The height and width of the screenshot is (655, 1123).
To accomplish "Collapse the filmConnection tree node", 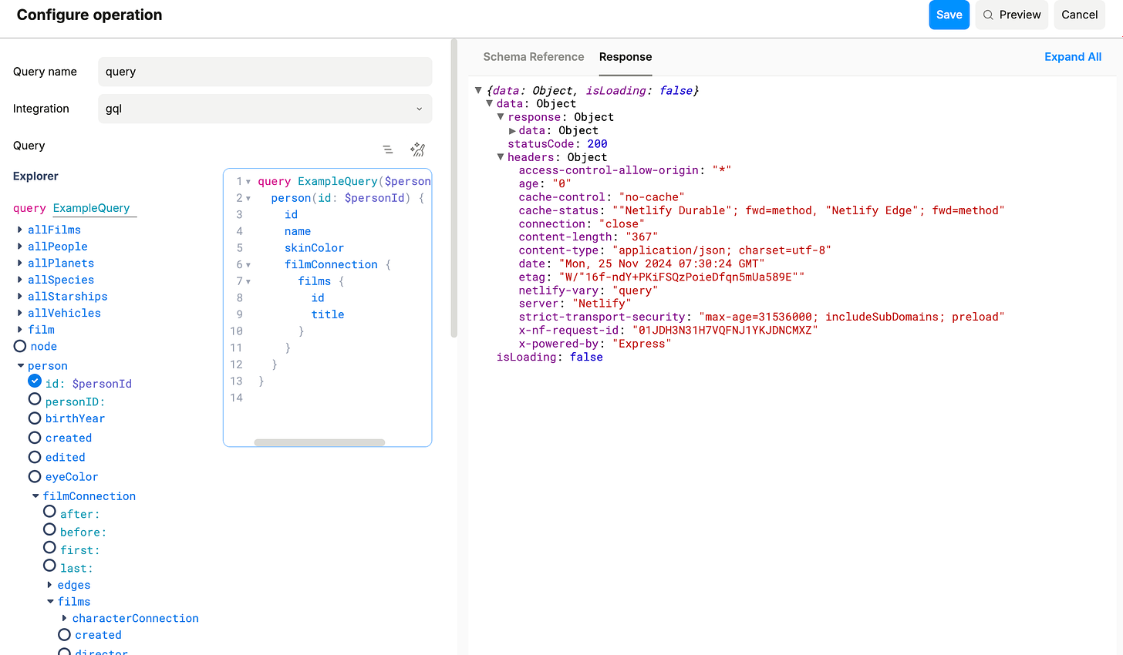I will tap(35, 496).
